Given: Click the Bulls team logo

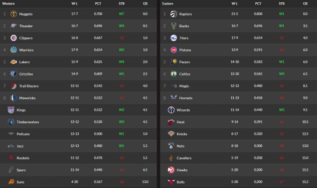Looking at the screenshot, I should tap(170, 182).
